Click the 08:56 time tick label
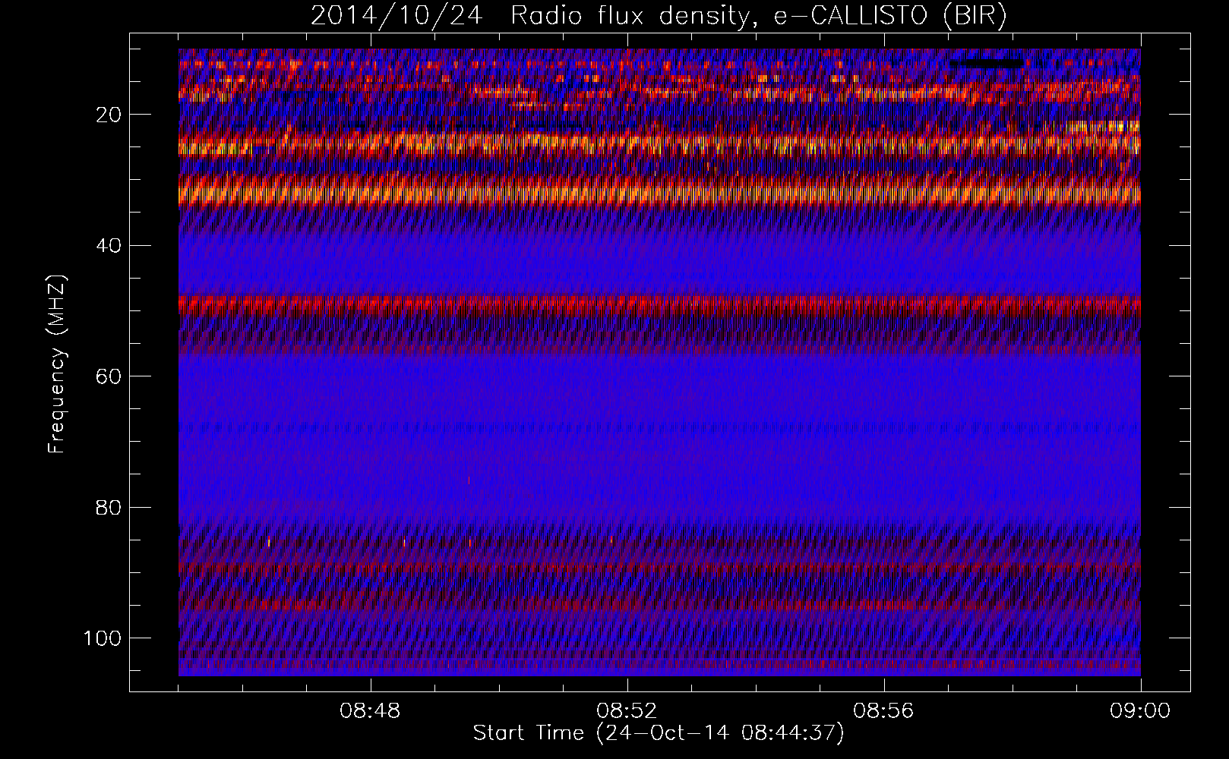 point(884,711)
